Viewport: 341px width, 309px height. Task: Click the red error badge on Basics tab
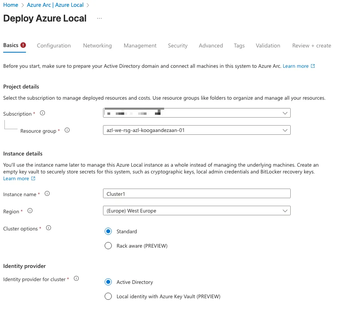pyautogui.click(x=23, y=45)
